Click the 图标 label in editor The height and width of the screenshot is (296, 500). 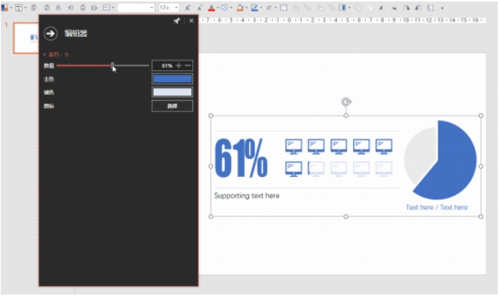click(x=49, y=106)
